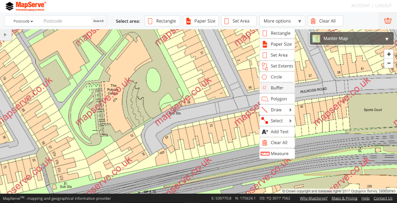Click the E: 530770.8 easting readout
Viewport: 397px width, 203px height.
pos(221,198)
